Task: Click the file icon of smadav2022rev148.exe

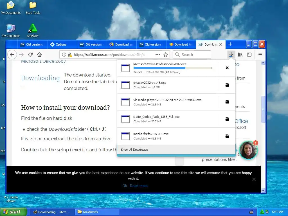Action: 125,85
